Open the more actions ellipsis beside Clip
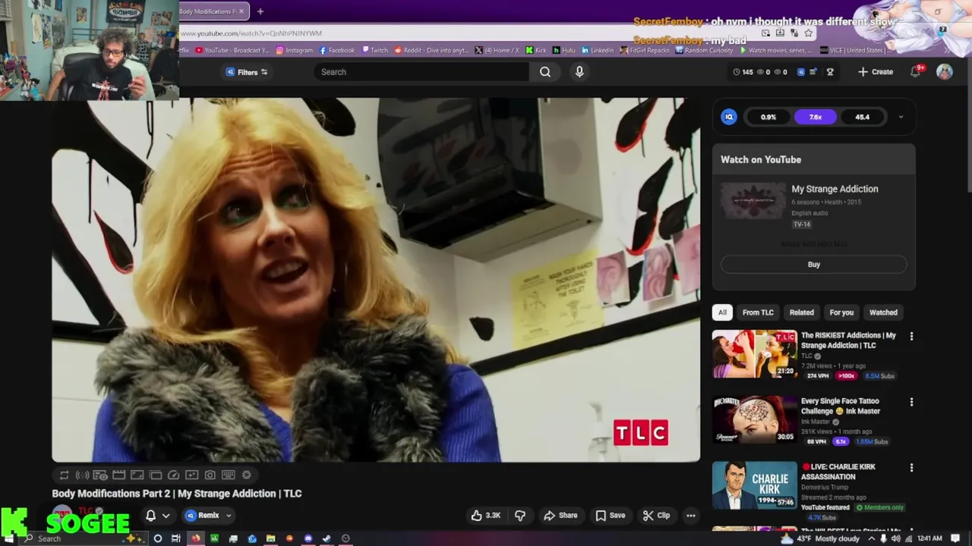972x546 pixels. tap(691, 516)
